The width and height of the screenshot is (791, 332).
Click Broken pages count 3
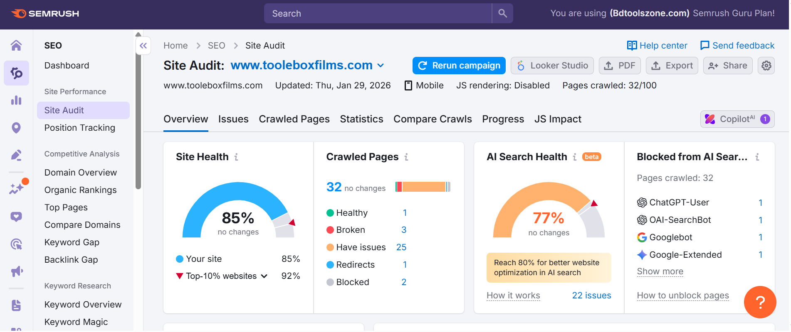coord(404,230)
